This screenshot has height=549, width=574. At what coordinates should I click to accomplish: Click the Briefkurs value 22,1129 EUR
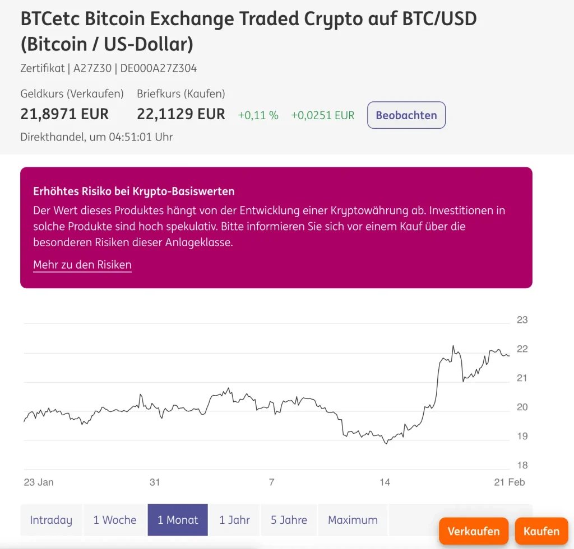pos(181,114)
